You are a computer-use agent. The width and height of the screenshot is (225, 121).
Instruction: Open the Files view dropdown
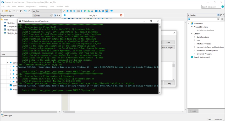[50, 15]
